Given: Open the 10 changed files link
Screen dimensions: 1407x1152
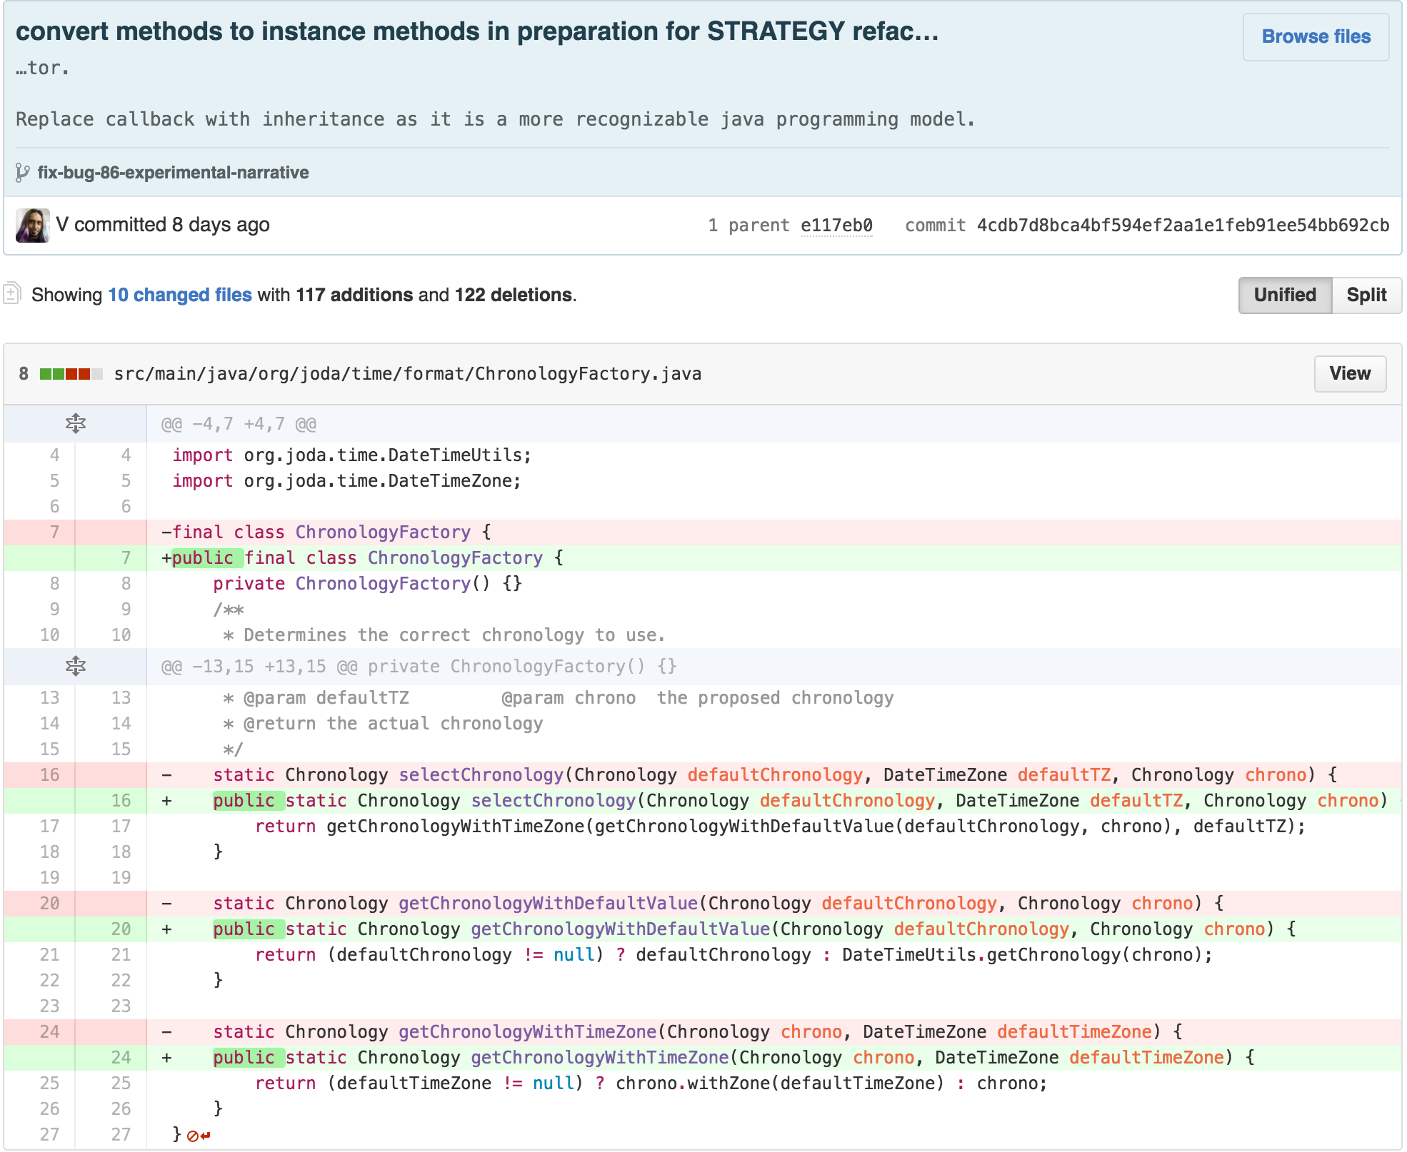Looking at the screenshot, I should point(180,295).
